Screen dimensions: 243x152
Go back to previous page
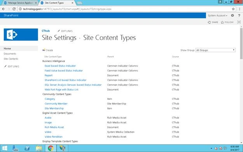point(3,9)
